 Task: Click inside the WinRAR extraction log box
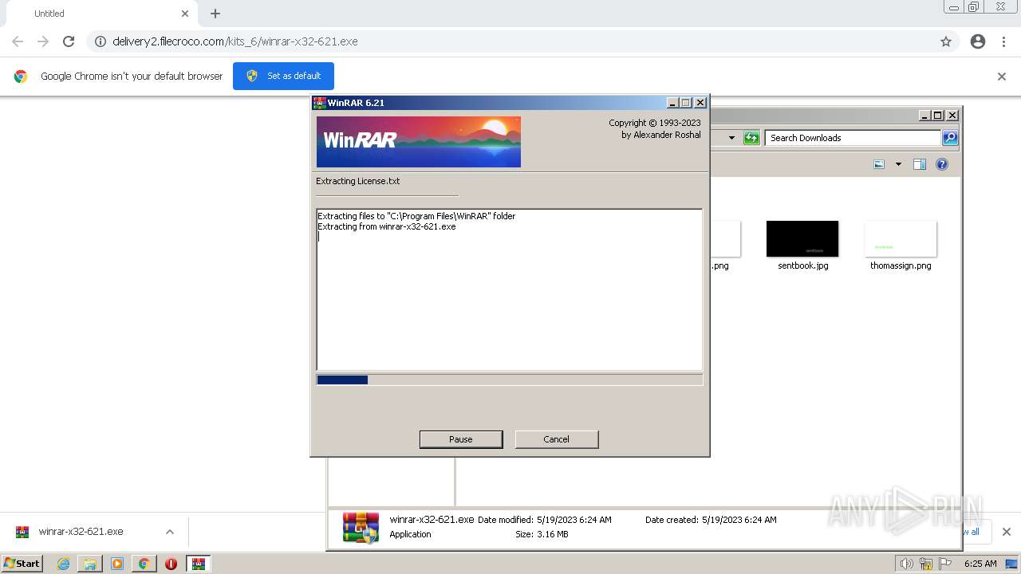[x=510, y=289]
